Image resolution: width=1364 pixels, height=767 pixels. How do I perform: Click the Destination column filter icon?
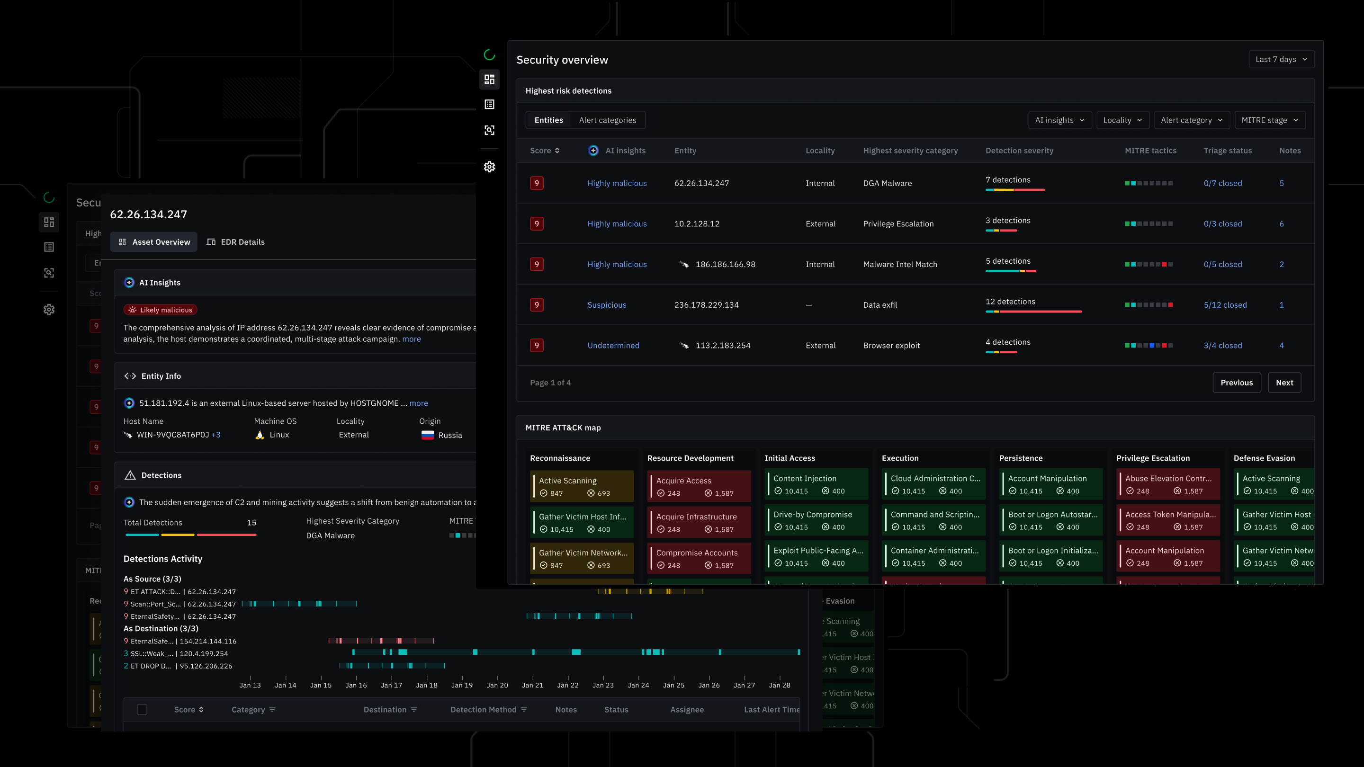[x=413, y=709]
